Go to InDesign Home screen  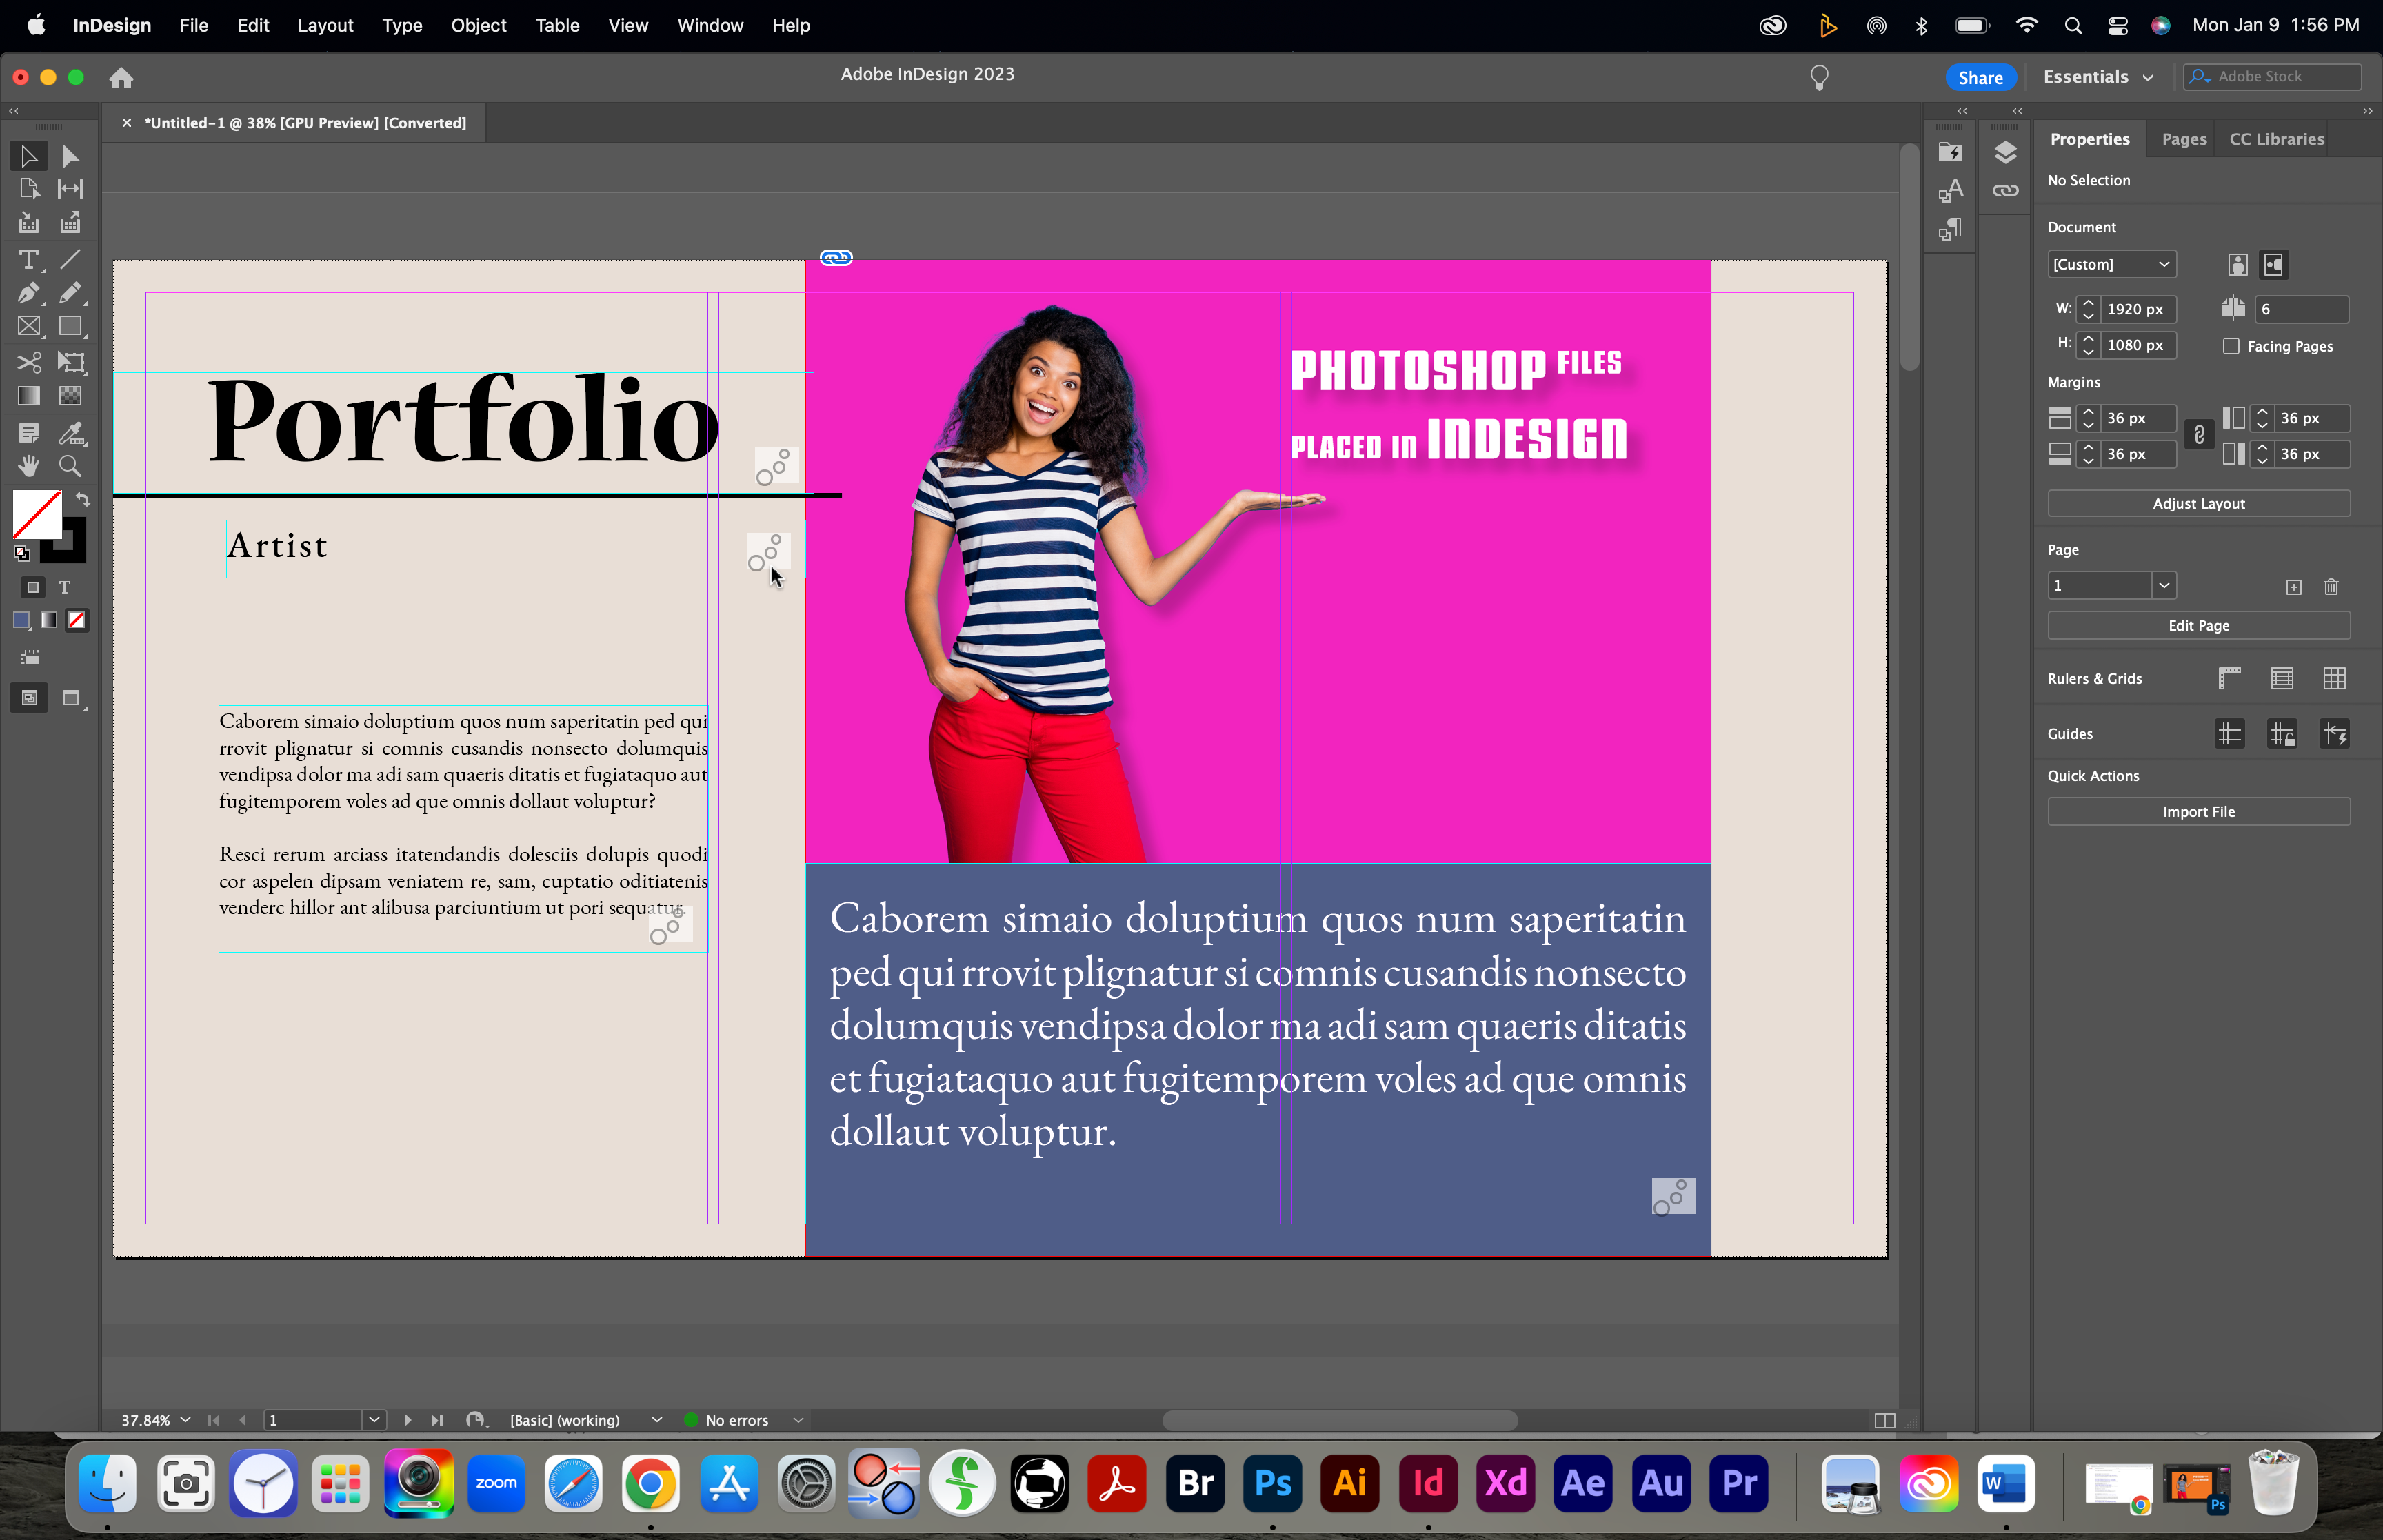[121, 78]
